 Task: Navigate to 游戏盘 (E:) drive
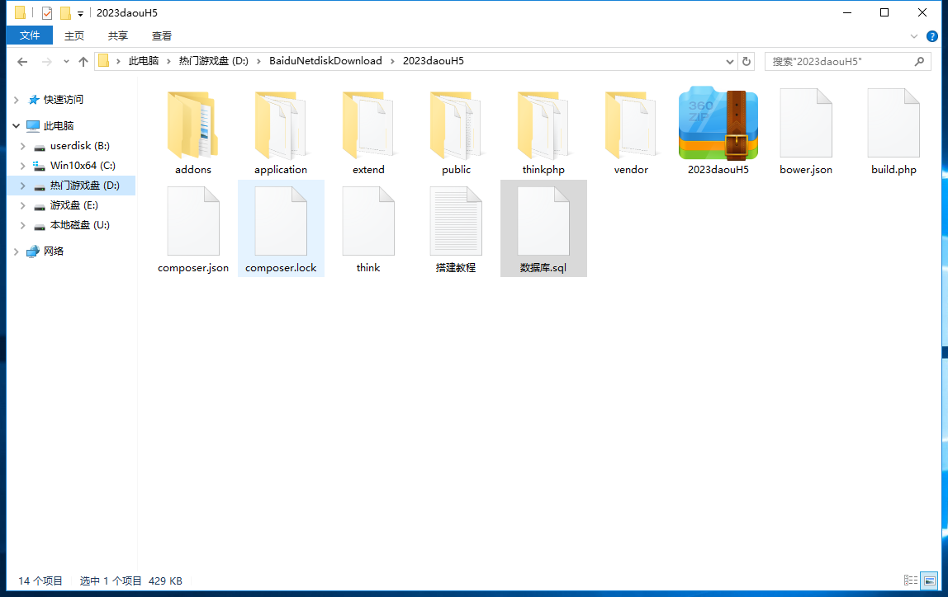click(73, 205)
